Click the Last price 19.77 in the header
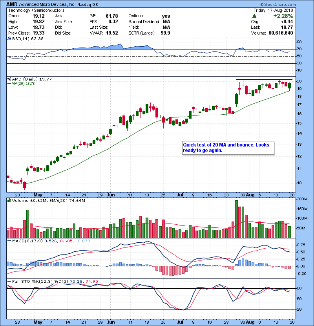Viewport: 314px width, 326px height. pyautogui.click(x=287, y=27)
